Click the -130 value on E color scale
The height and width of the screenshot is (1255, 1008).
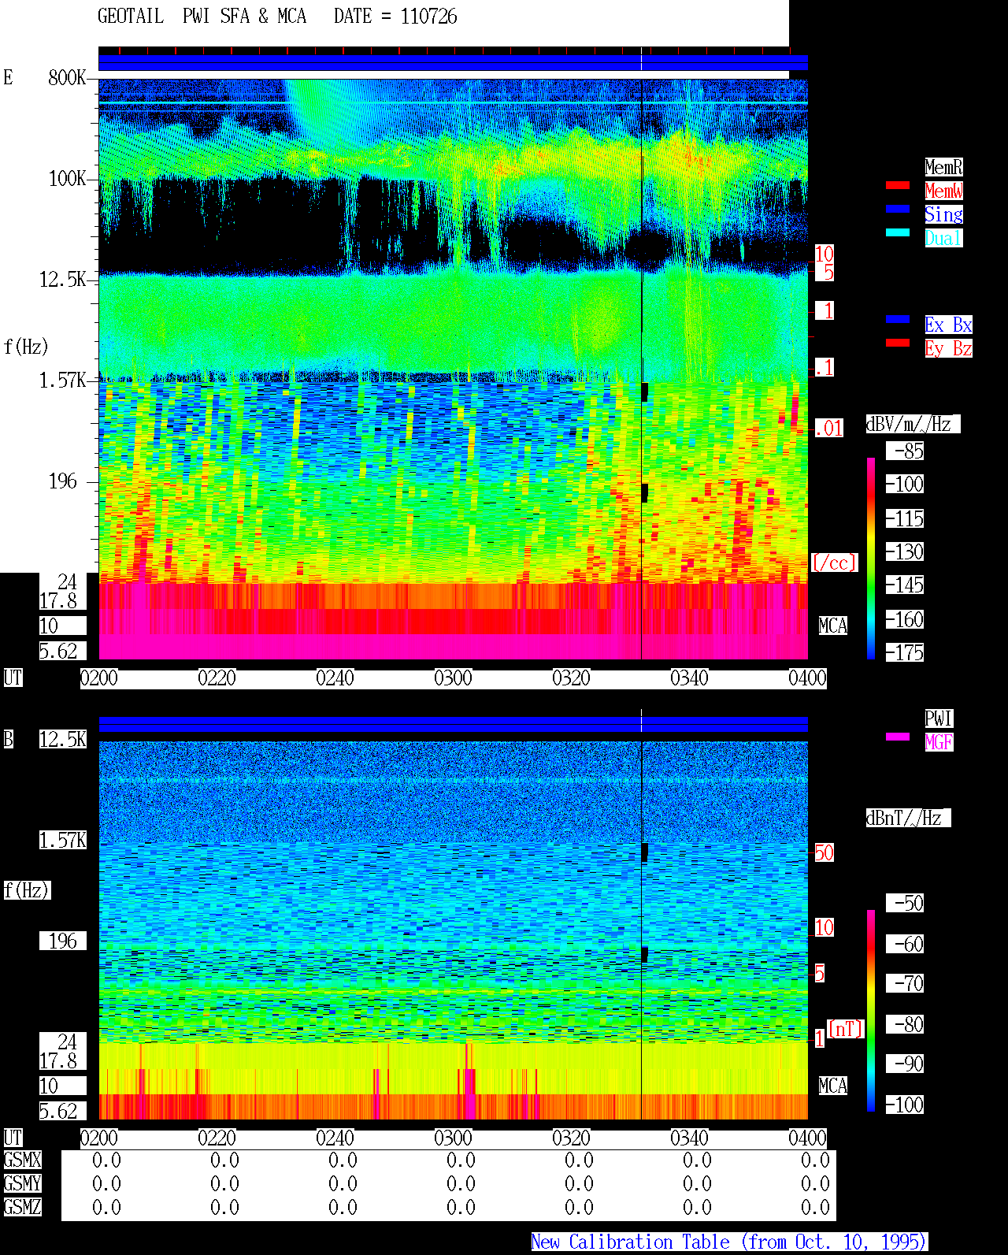(x=906, y=551)
